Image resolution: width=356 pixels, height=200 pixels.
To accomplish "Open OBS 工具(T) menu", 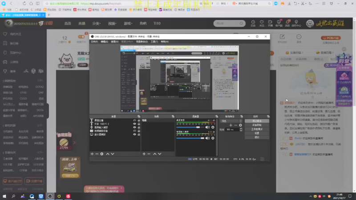I will coord(154,42).
